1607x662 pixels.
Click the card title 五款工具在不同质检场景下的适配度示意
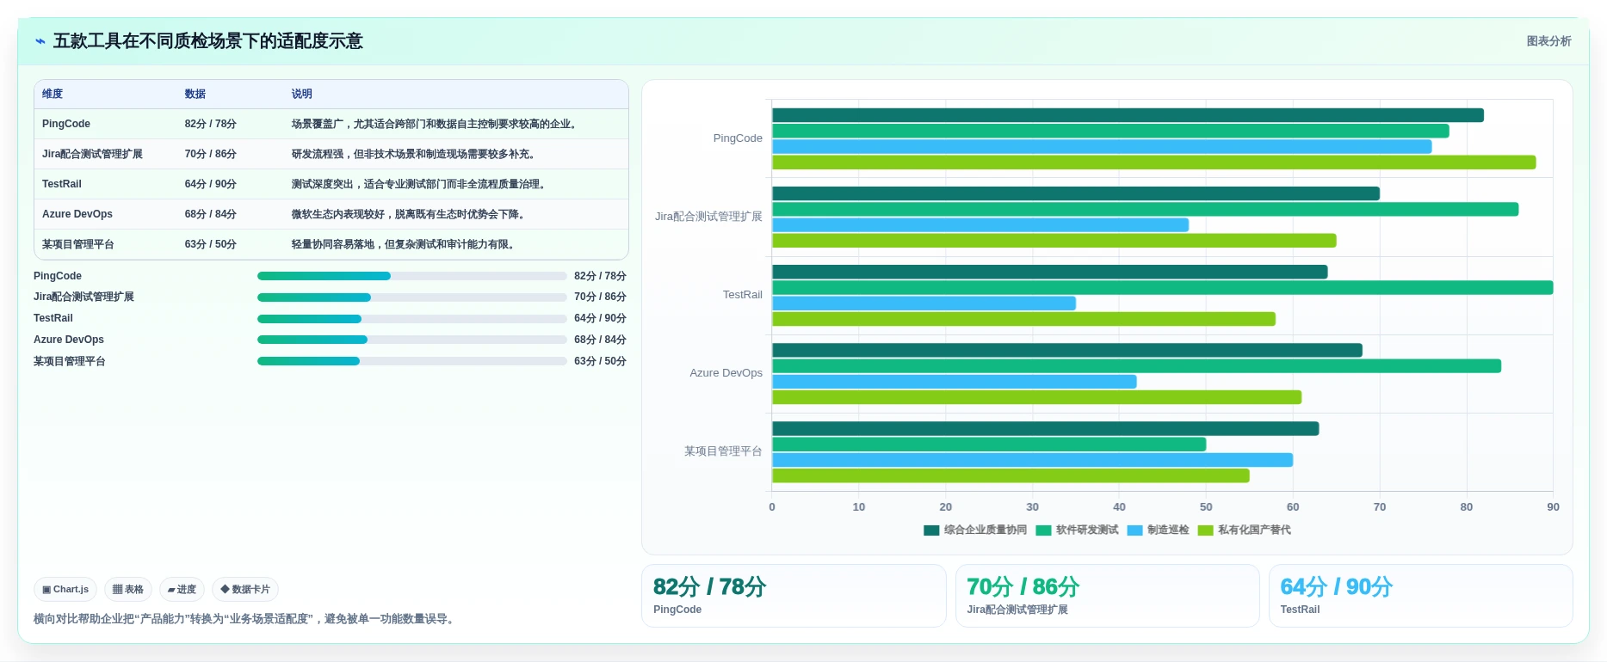208,41
